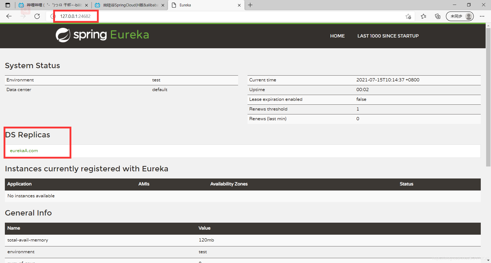
Task: Open the Collections icon
Action: 438,16
